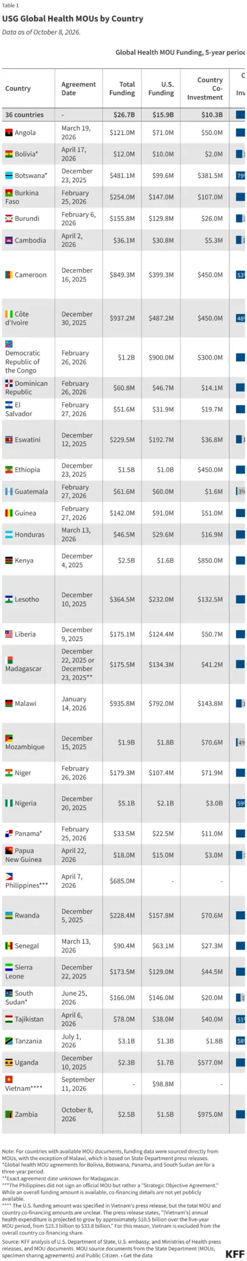Select Ethiopia's December 23, 2025 date cell

point(78,470)
